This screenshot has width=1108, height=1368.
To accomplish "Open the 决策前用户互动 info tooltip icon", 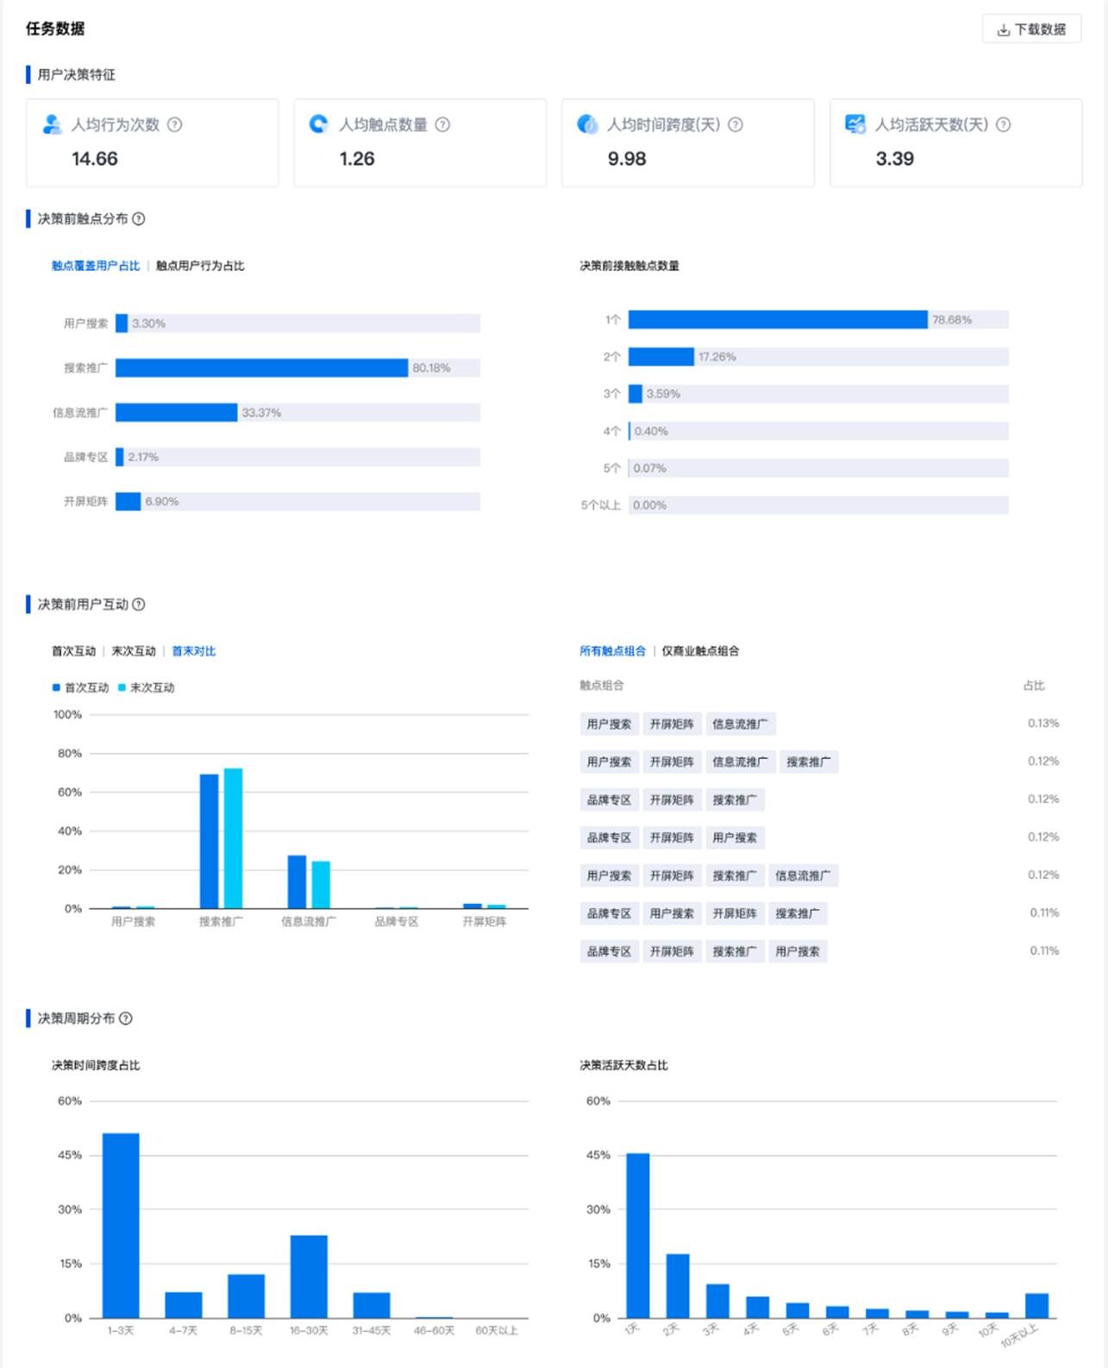I will tap(139, 605).
